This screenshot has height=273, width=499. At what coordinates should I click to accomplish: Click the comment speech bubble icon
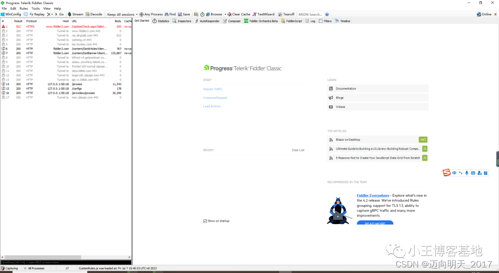[x=26, y=14]
